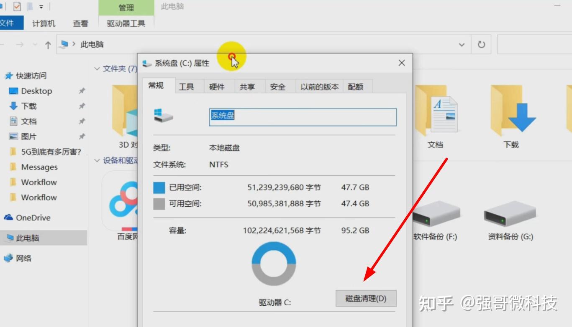Click the gray 可用空间 color square
The width and height of the screenshot is (572, 327).
[159, 204]
